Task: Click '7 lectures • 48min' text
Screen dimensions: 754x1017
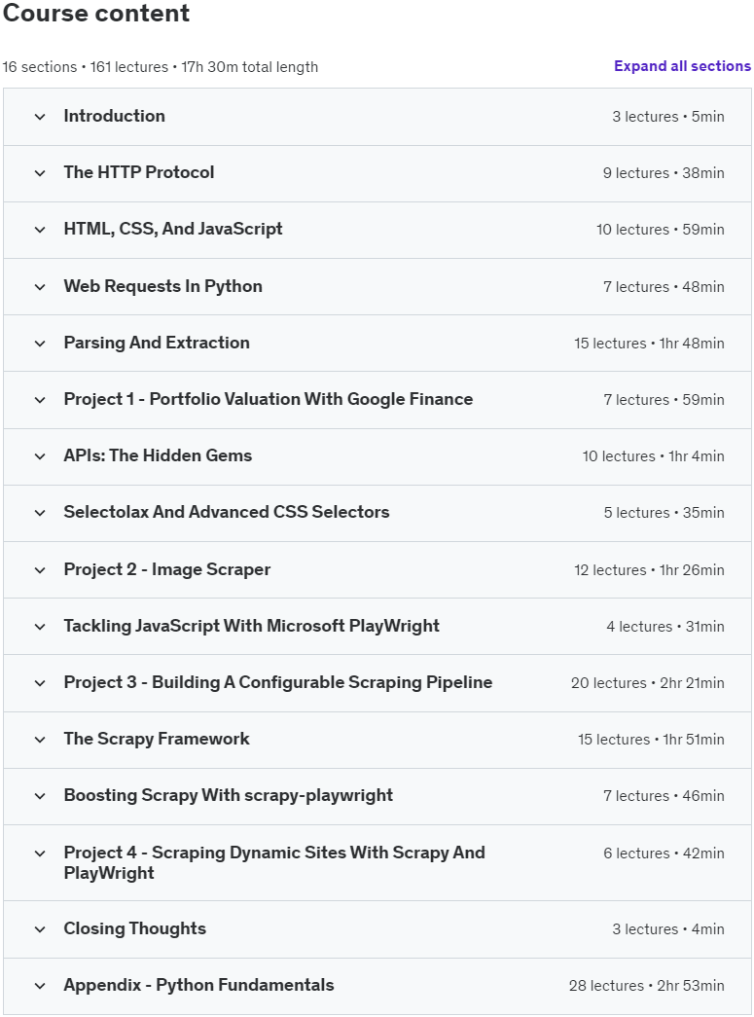Action: [664, 287]
